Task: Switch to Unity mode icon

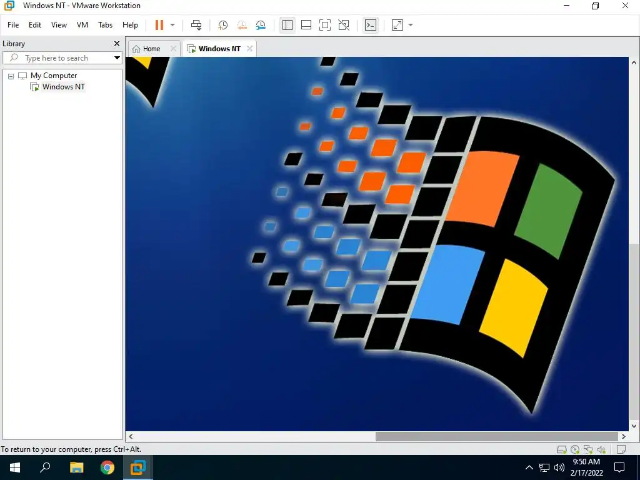Action: [344, 25]
